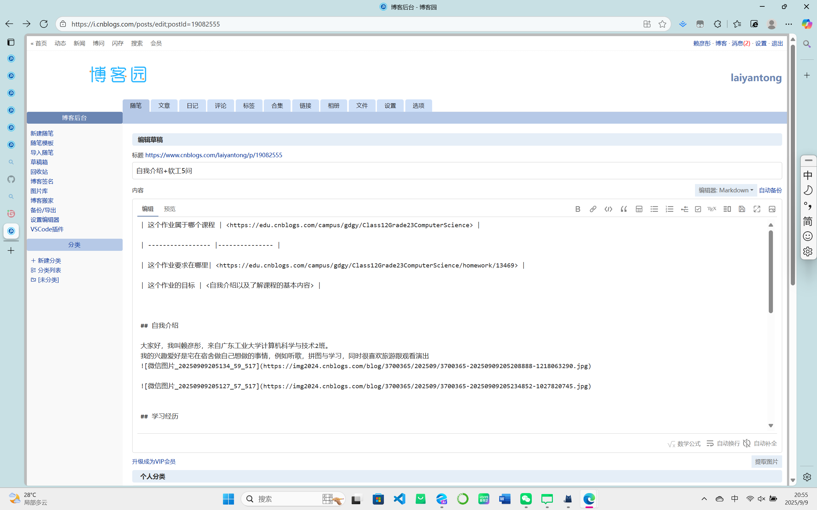The height and width of the screenshot is (510, 817).
Task: Toggle bold formatting in editor toolbar
Action: pyautogui.click(x=578, y=209)
